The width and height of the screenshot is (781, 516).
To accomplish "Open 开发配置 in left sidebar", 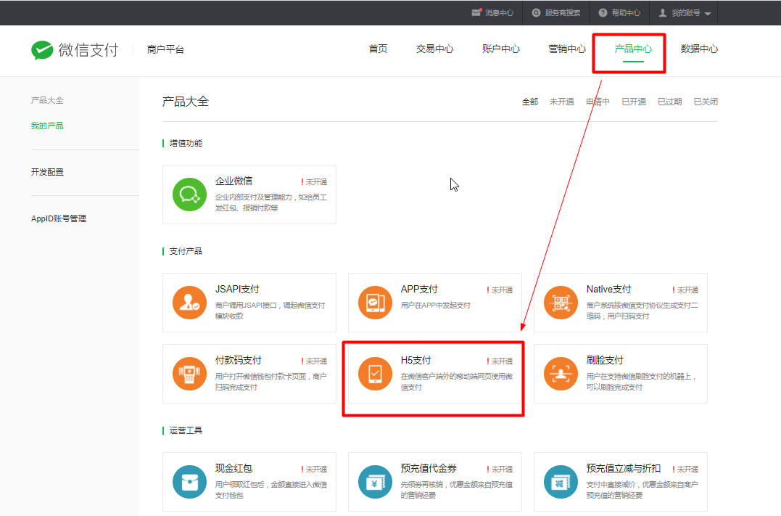I will 47,172.
